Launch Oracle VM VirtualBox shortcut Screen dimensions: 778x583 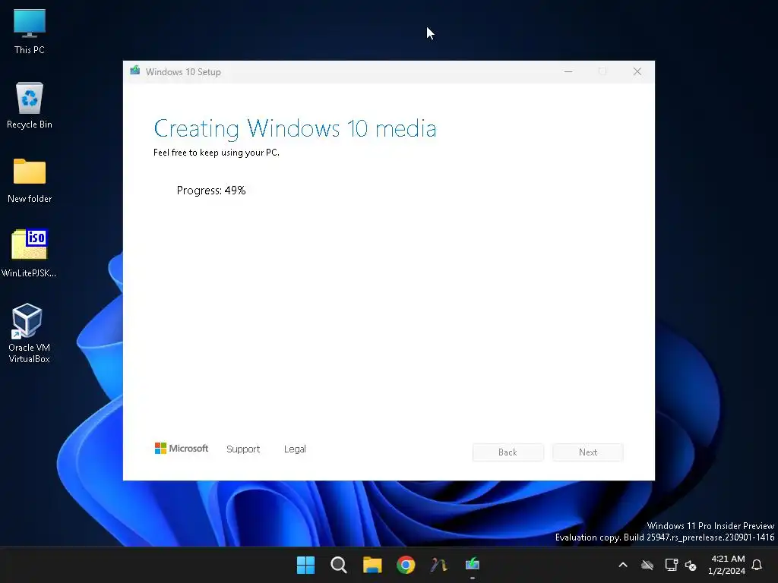[29, 333]
